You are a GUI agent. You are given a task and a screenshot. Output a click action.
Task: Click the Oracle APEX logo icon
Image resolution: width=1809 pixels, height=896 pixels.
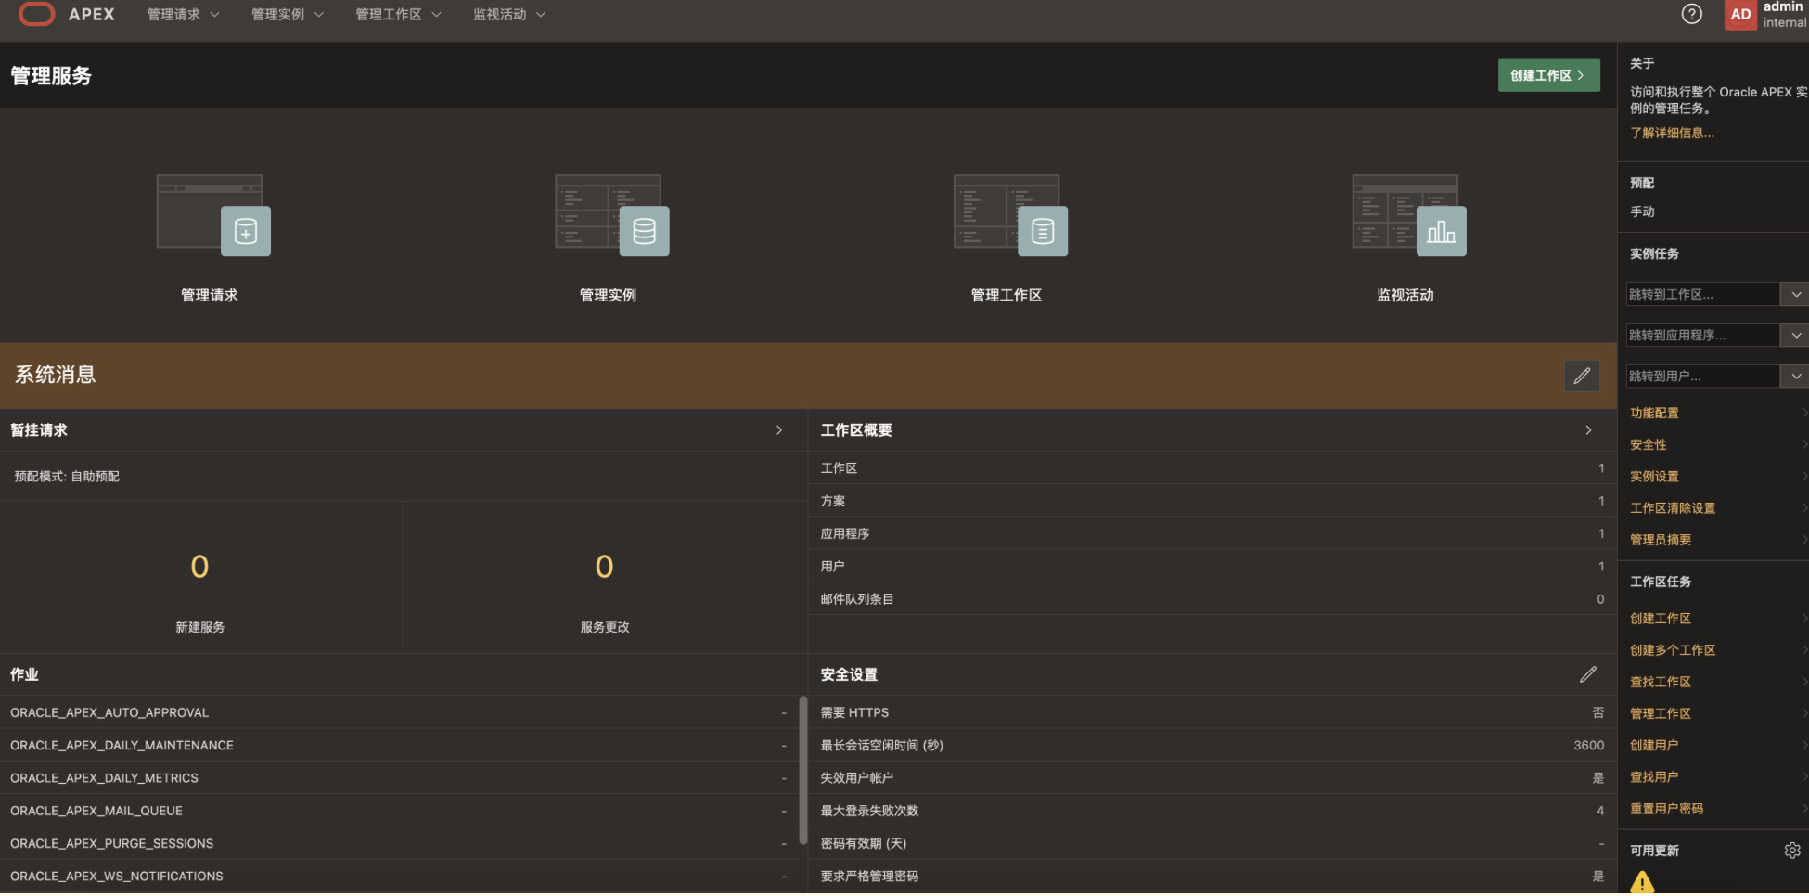tap(37, 14)
